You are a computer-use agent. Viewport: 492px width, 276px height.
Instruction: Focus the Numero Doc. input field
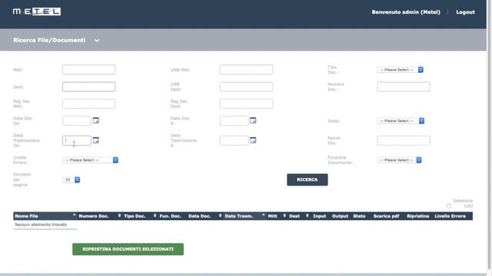tap(404, 87)
